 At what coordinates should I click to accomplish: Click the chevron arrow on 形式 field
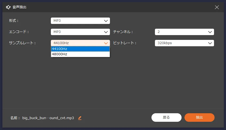pos(106,21)
